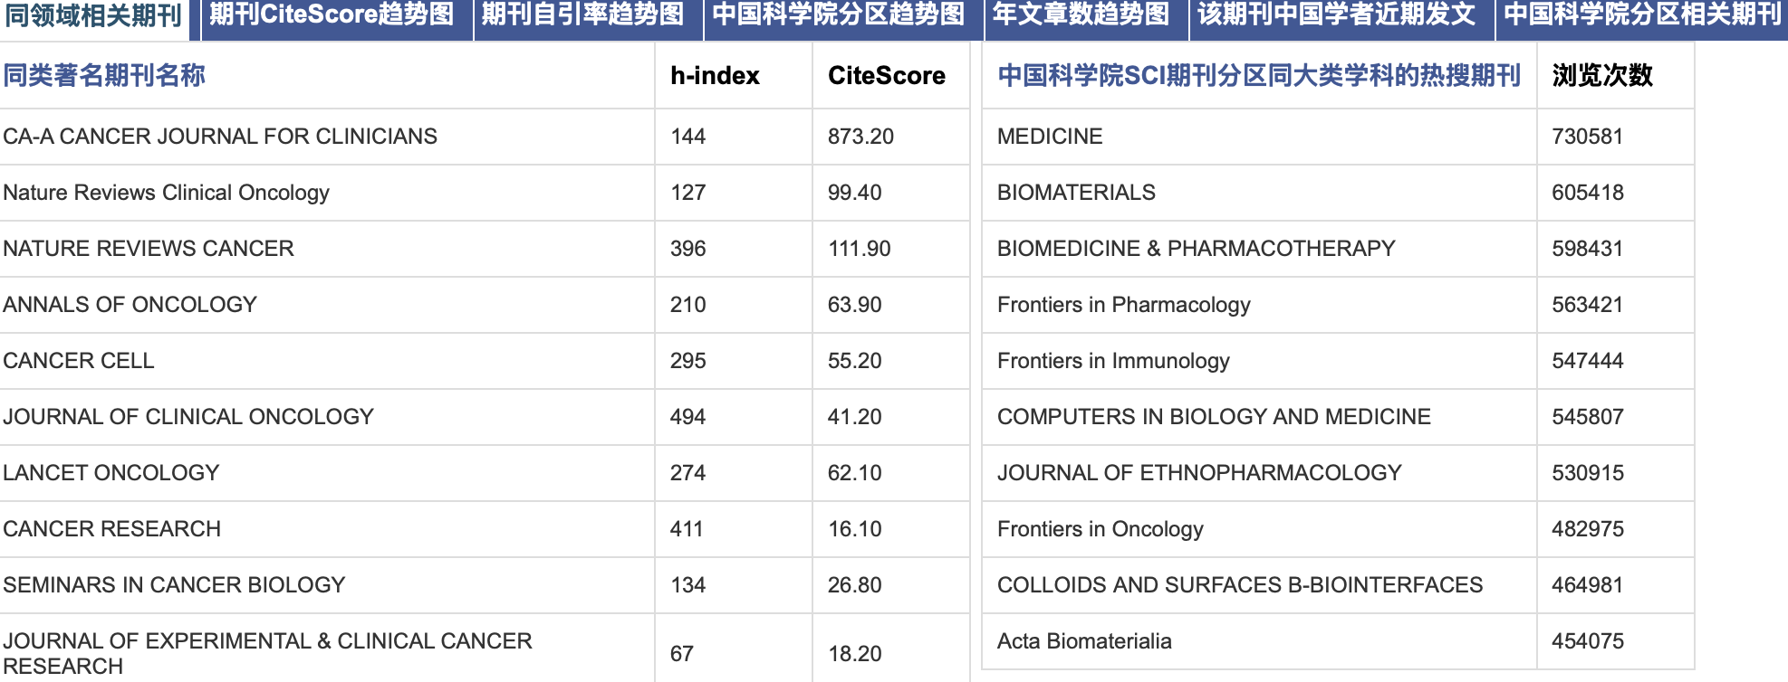Open the 该期刊中国学者近期发文 tab

(x=1336, y=15)
